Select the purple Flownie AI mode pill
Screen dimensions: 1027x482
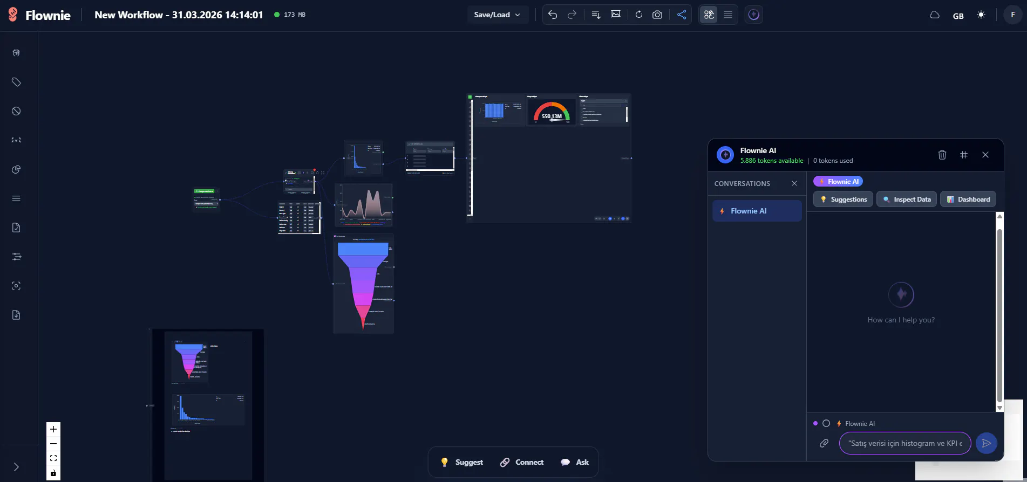[x=838, y=182]
